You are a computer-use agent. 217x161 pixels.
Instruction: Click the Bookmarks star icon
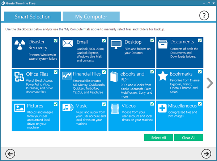[163, 76]
